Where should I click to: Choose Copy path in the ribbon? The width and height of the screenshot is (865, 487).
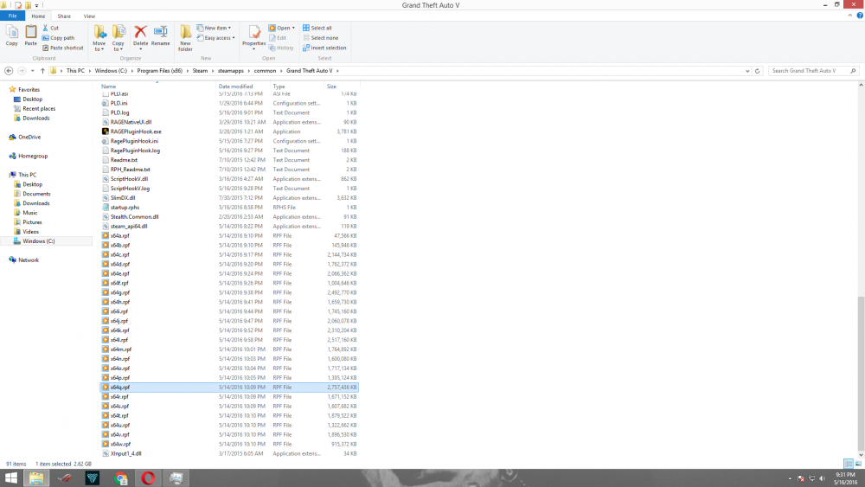[x=59, y=38]
